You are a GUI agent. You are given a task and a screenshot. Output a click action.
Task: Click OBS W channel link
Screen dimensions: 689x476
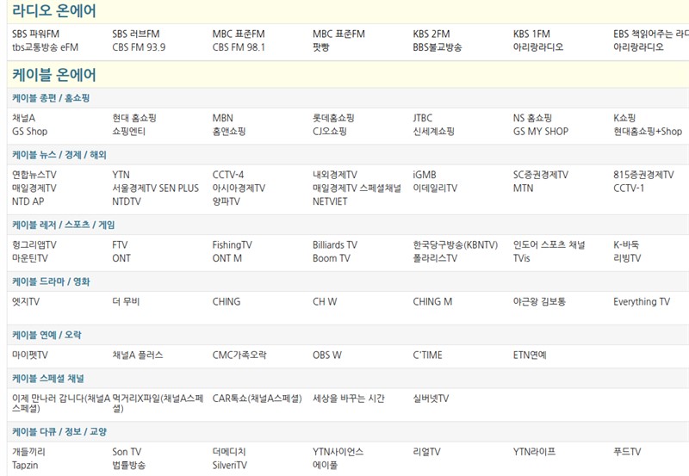point(327,355)
